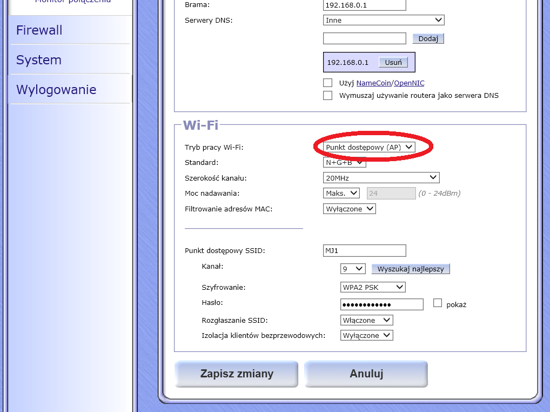Expand the Szerokość kanału dropdown

(x=381, y=178)
